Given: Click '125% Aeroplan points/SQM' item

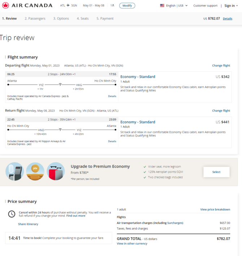Looking at the screenshot, I should (x=163, y=172).
